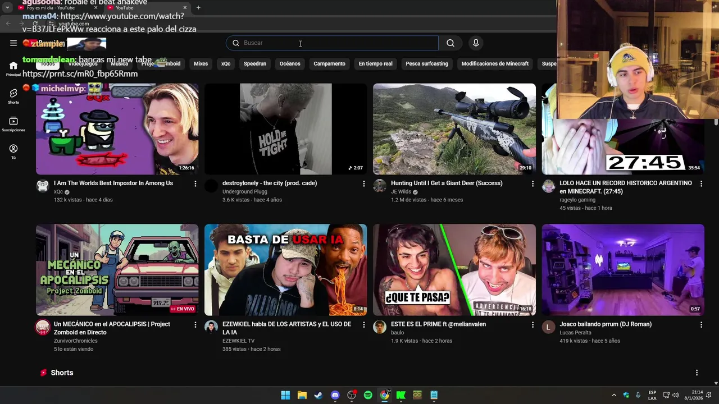Open Suscripciones in the sidebar
The image size is (719, 404).
[13, 124]
